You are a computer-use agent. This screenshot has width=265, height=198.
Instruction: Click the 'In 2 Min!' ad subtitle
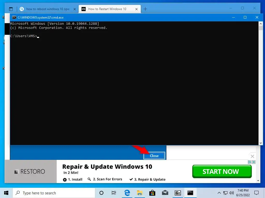(71, 173)
